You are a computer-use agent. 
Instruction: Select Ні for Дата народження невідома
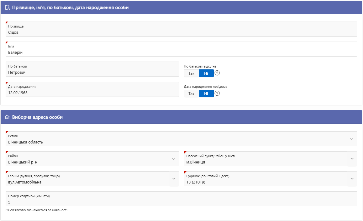[x=206, y=93]
